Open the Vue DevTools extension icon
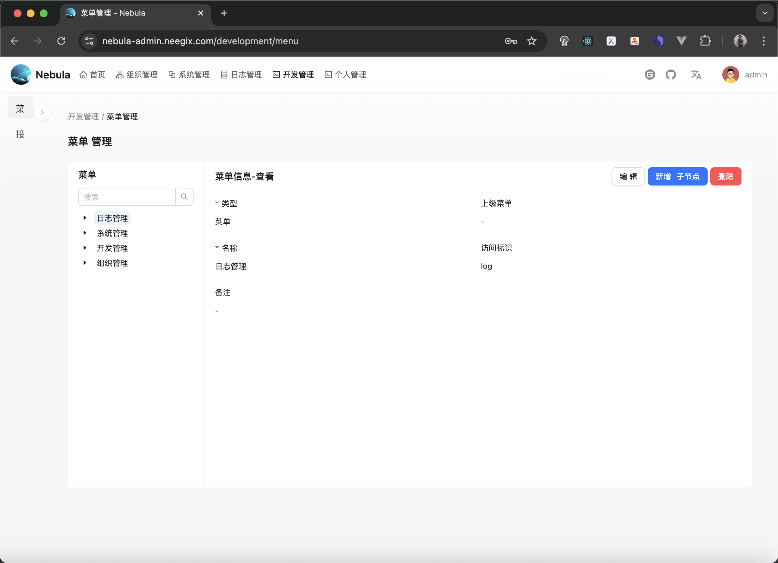Screen dimensions: 778x563 pos(681,41)
